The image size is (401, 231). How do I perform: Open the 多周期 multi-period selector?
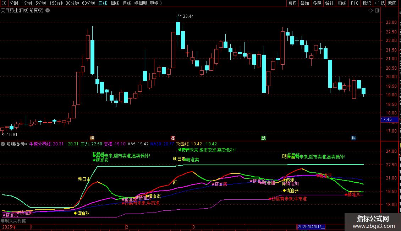tap(141, 3)
